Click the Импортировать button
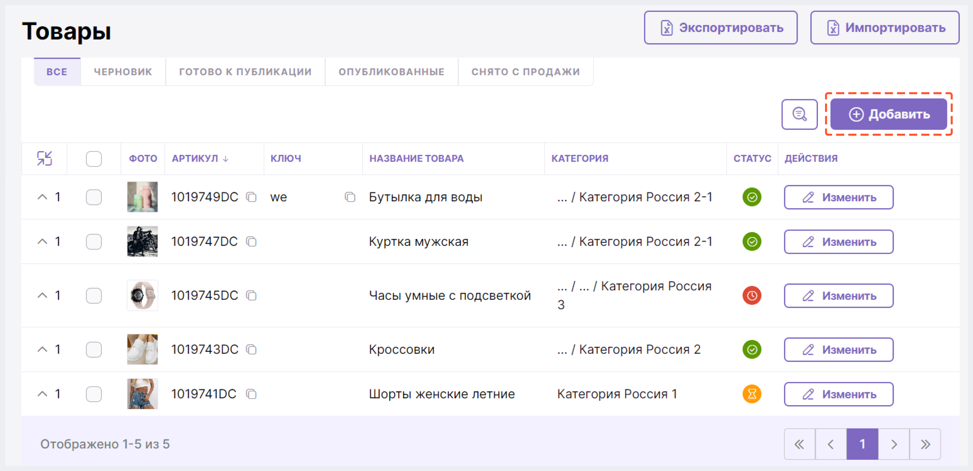 pos(884,28)
